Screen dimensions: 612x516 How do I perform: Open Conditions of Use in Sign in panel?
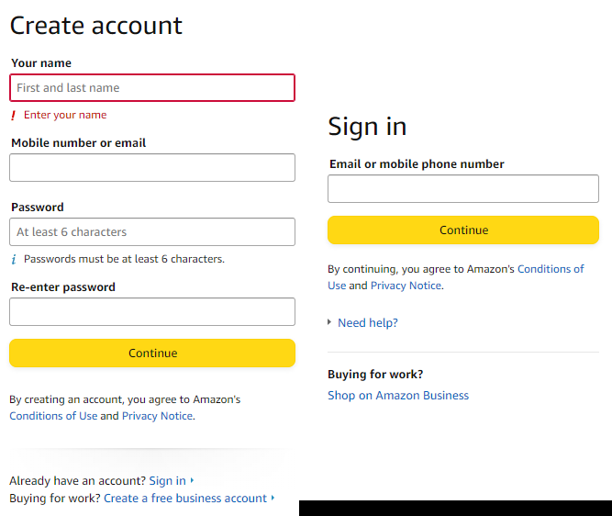(x=551, y=269)
